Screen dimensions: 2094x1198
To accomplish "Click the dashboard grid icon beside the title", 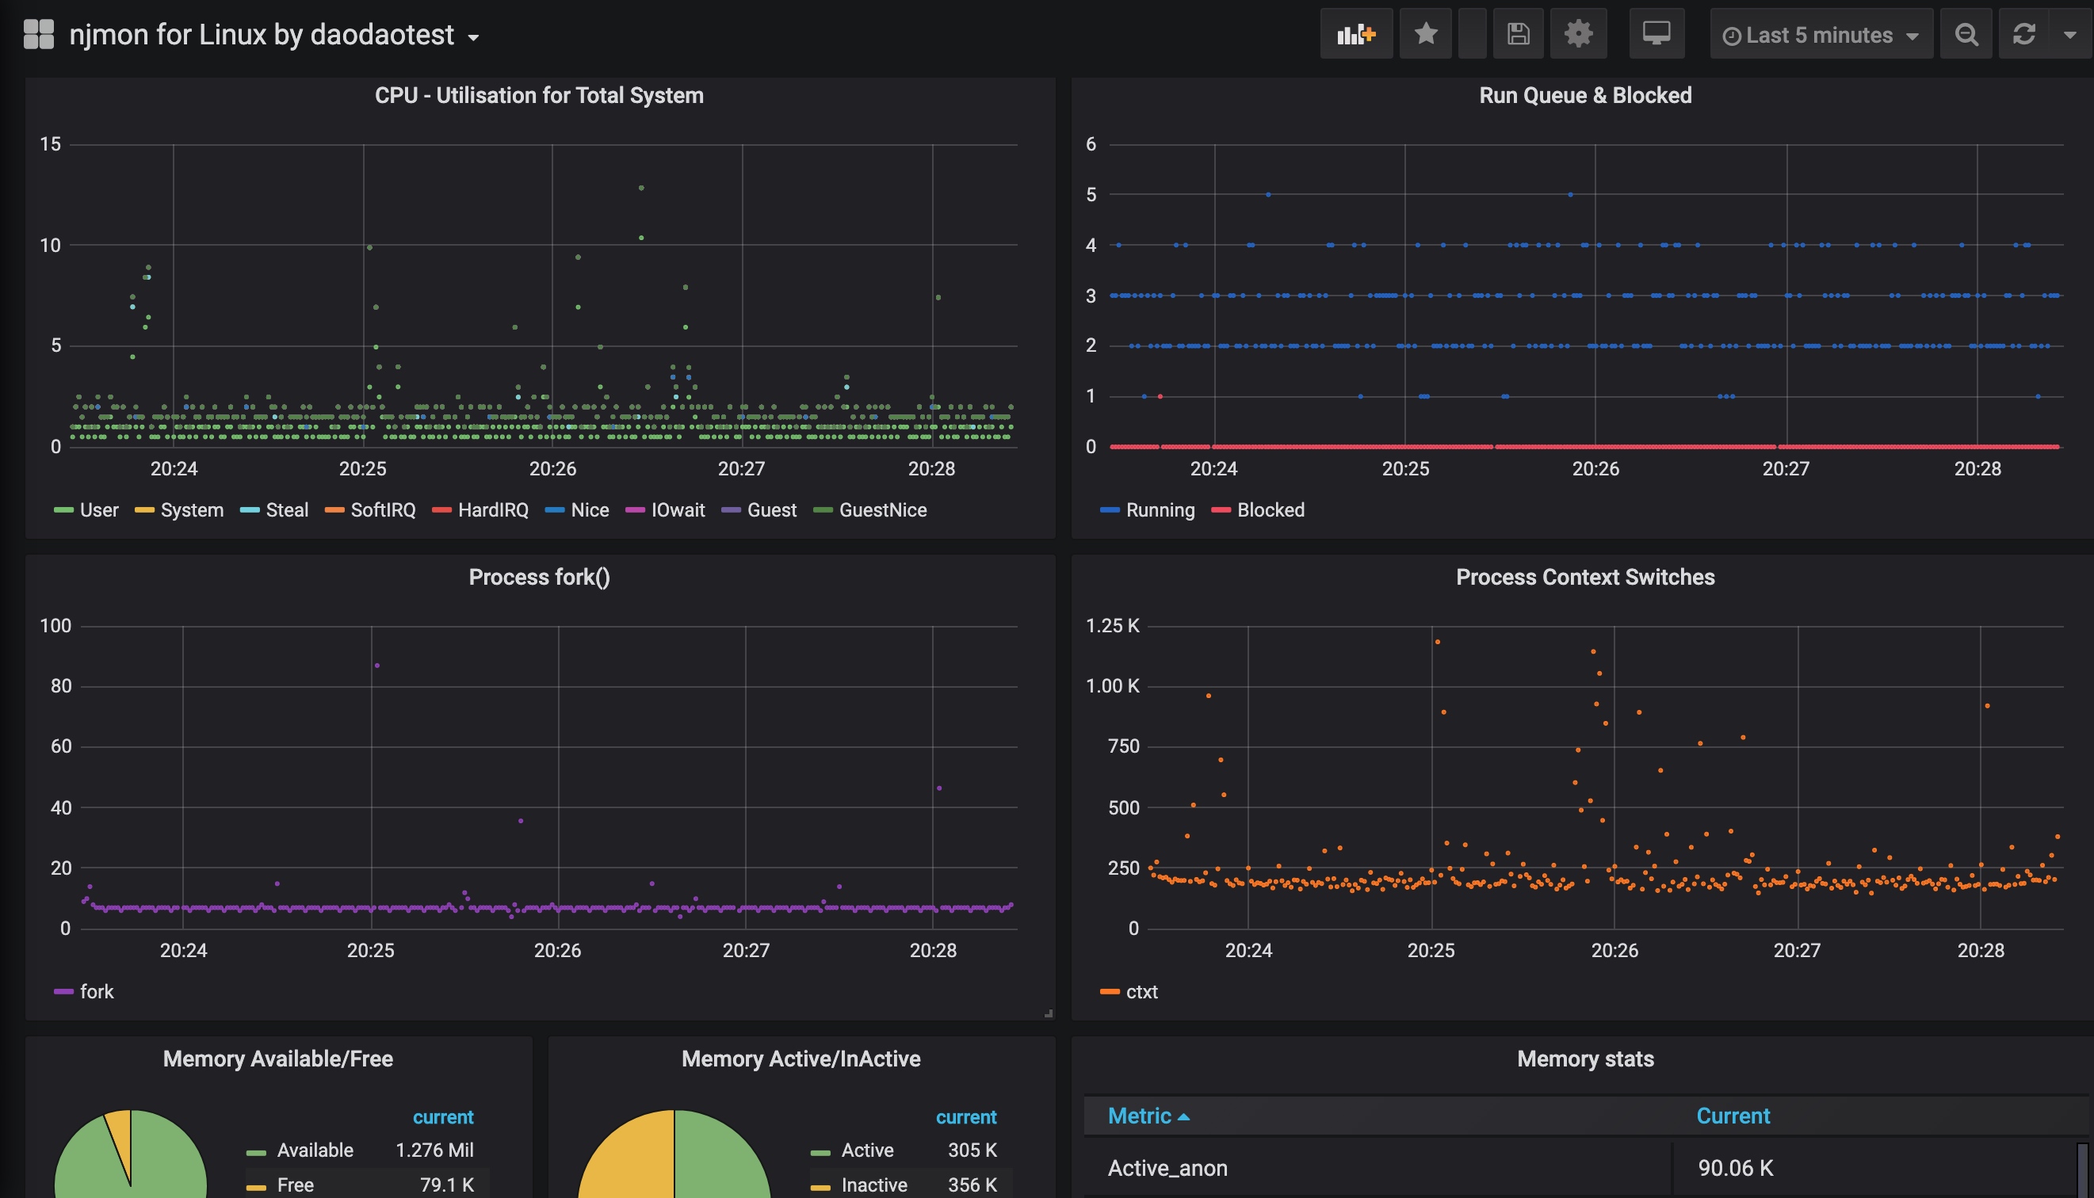I will (38, 34).
